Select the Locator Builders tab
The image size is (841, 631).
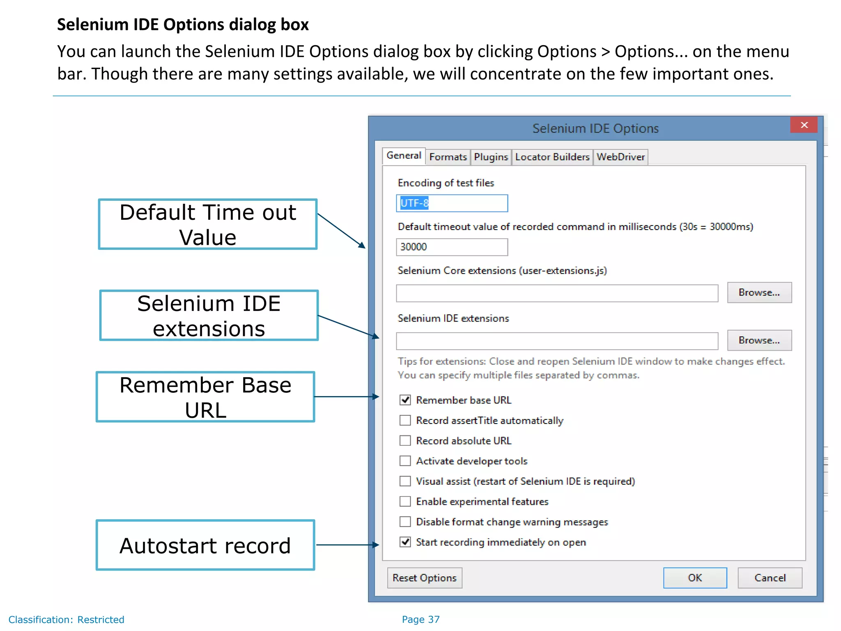tap(552, 157)
